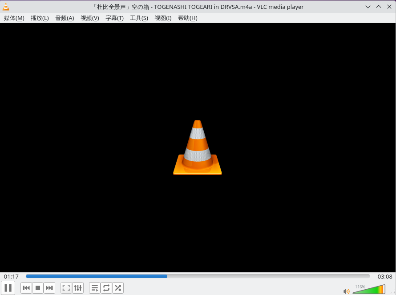Open extended settings and effects
The height and width of the screenshot is (295, 396).
click(x=78, y=288)
